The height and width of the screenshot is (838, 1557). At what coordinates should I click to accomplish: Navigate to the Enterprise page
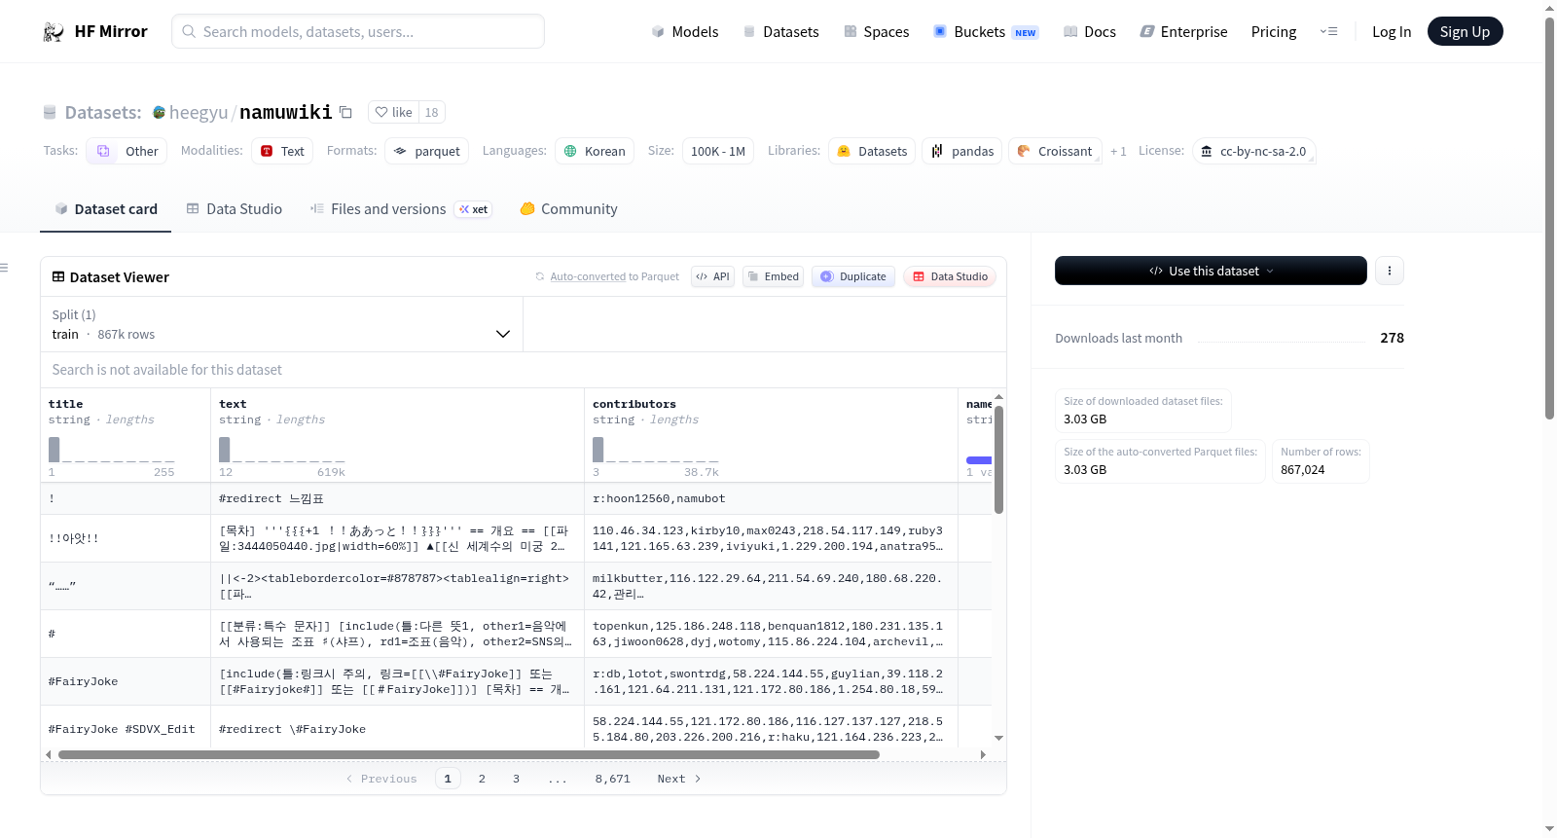(x=1184, y=31)
